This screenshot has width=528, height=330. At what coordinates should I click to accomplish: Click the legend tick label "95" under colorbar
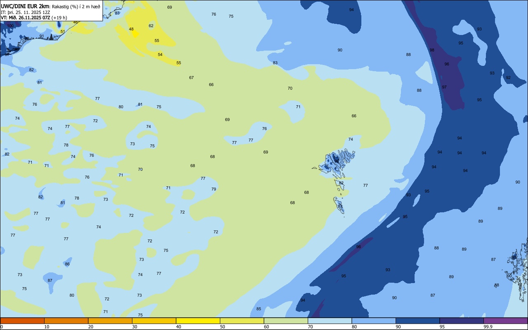click(443, 327)
